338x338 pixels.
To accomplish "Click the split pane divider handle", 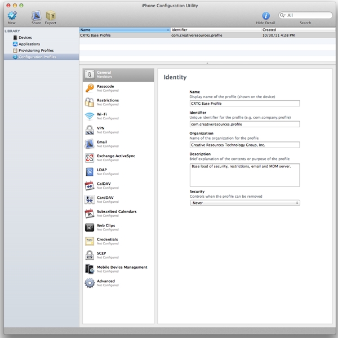I will (207, 64).
